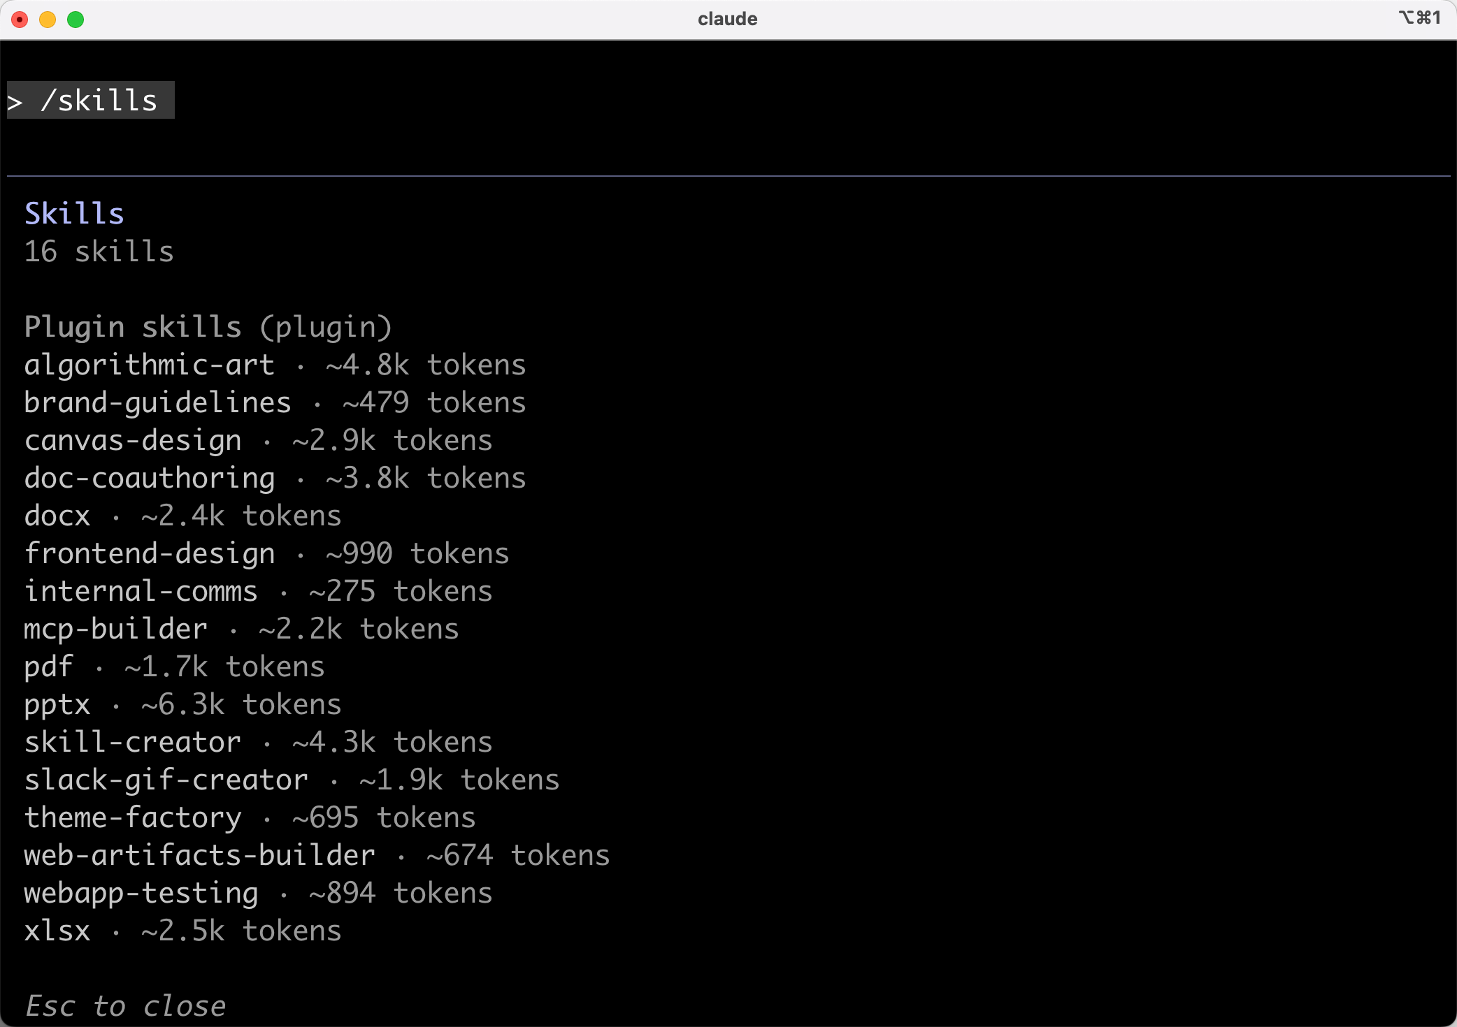Select the skill-creator entry
The width and height of the screenshot is (1457, 1027).
coord(133,743)
